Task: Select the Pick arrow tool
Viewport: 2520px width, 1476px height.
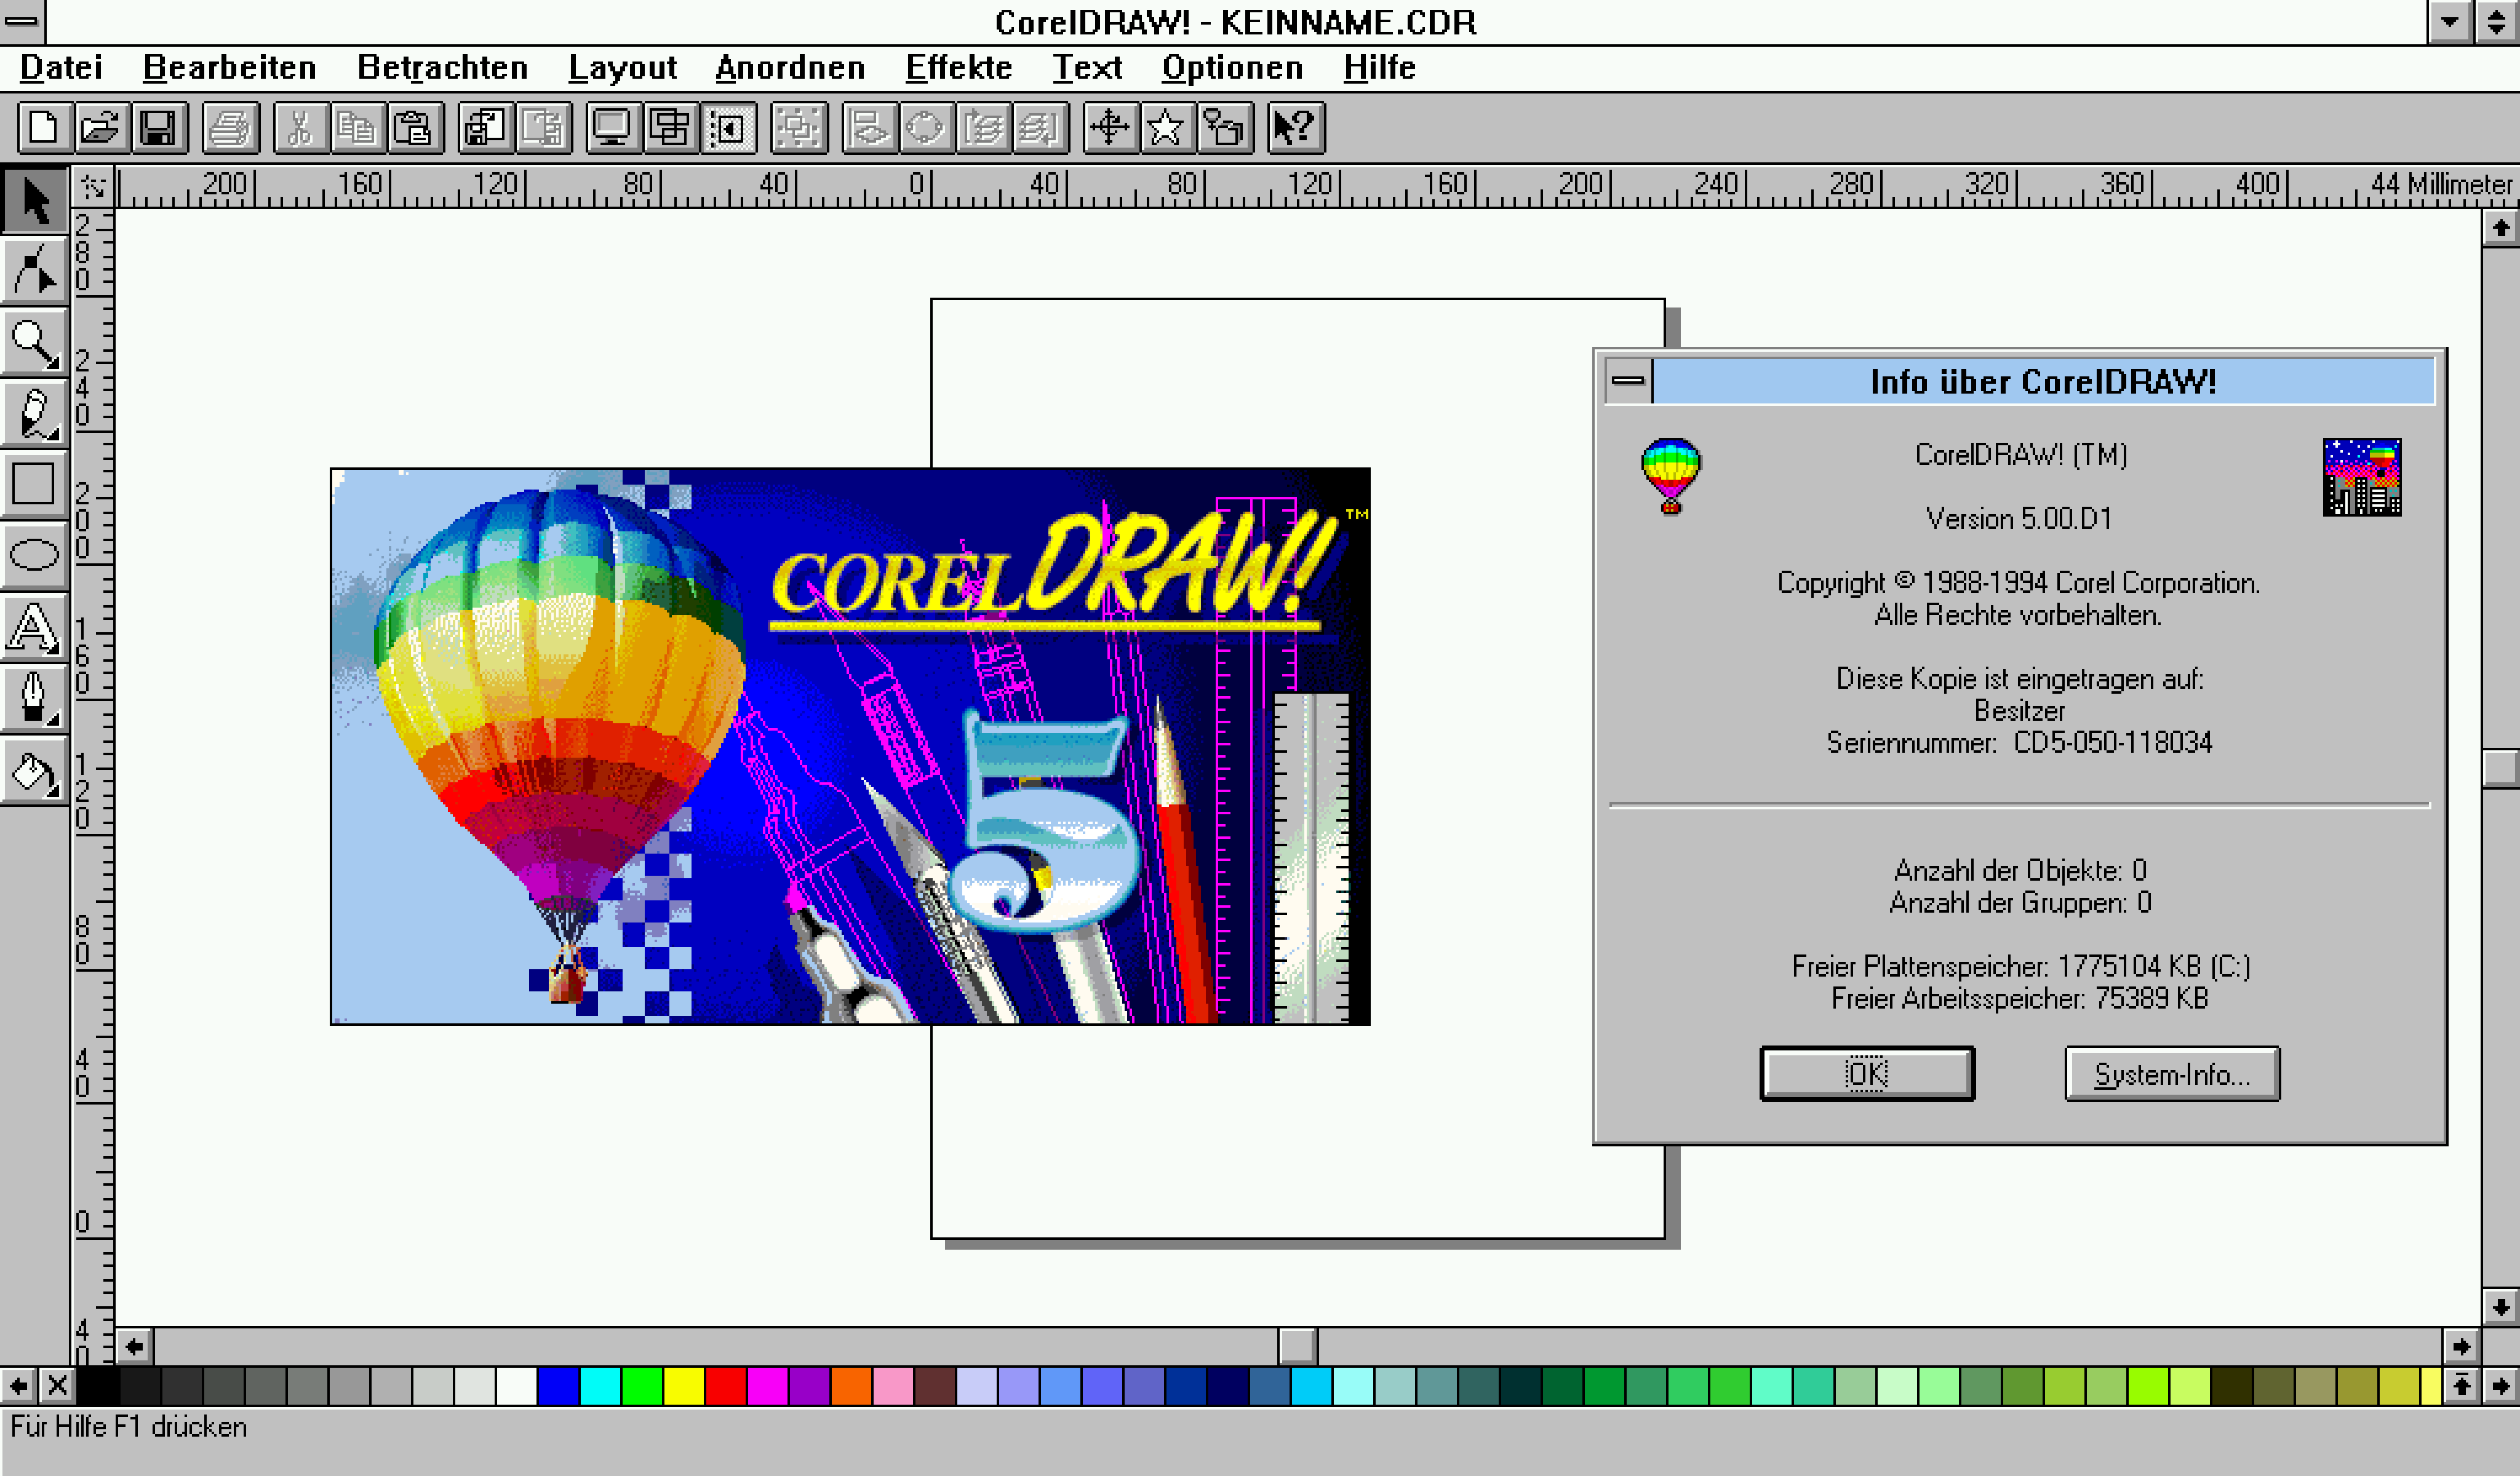Action: tap(35, 201)
